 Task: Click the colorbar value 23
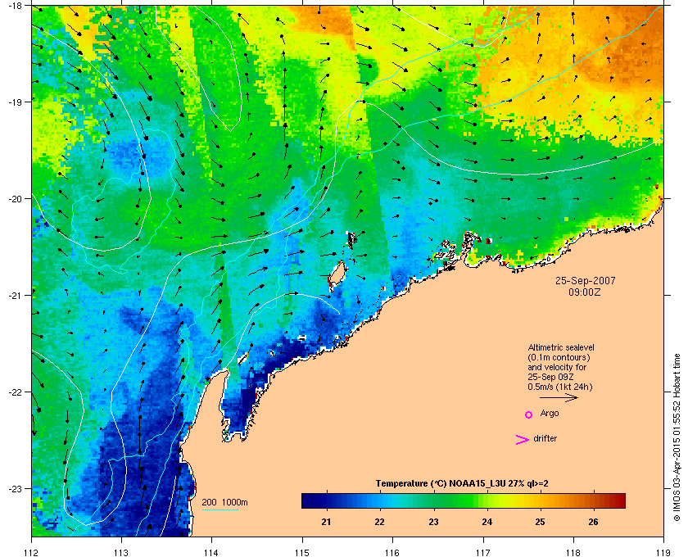[x=433, y=522]
